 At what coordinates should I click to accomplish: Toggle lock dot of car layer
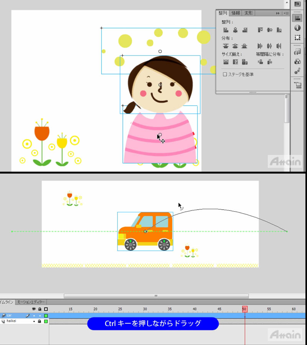(40, 315)
